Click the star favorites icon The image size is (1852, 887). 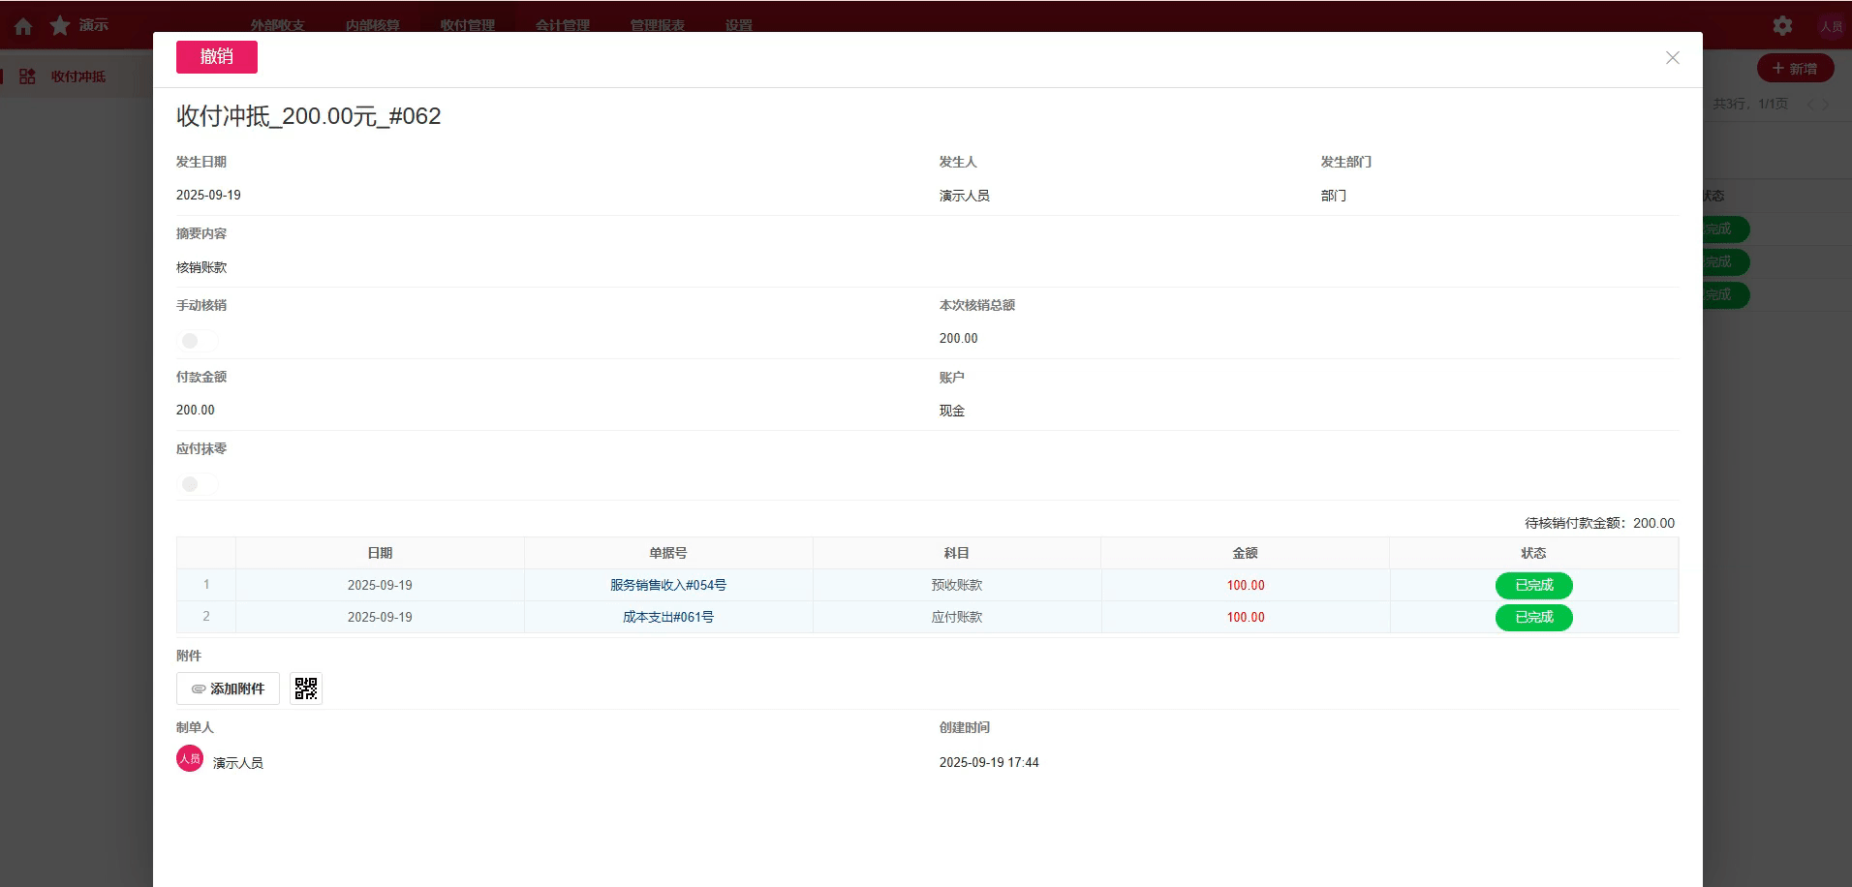[x=60, y=26]
